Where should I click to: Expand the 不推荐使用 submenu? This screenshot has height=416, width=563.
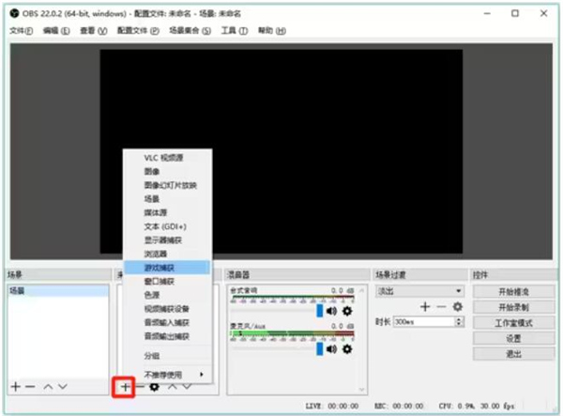pyautogui.click(x=168, y=374)
